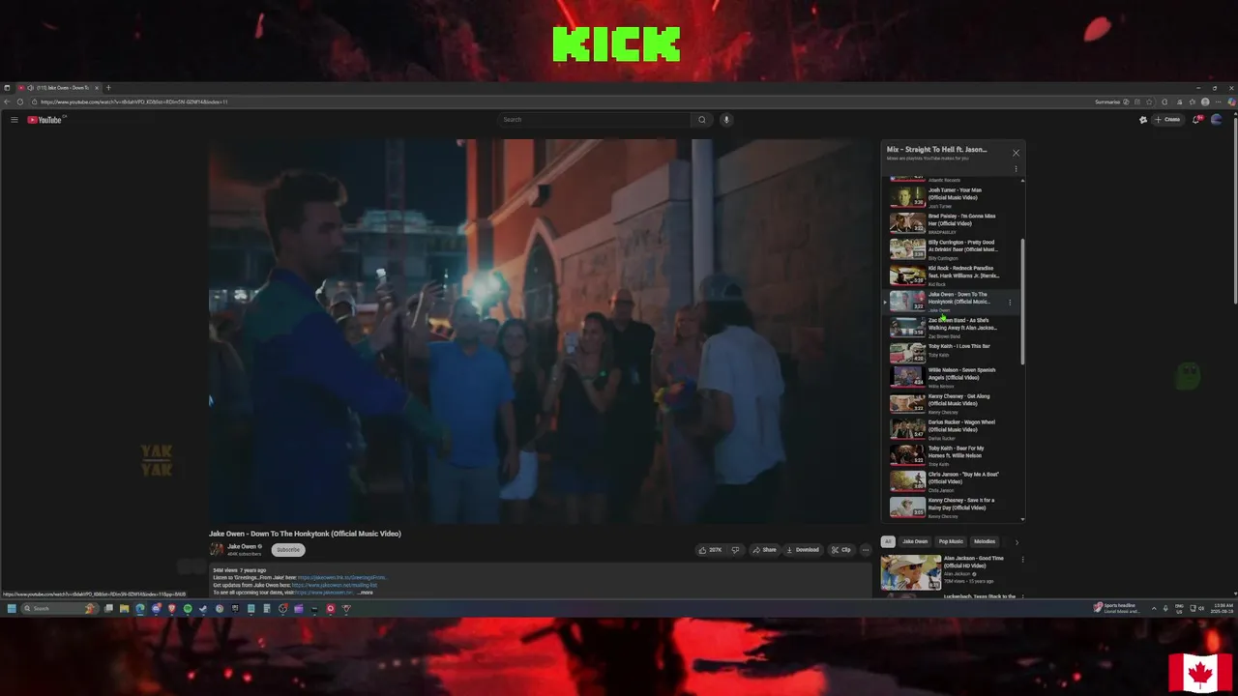This screenshot has width=1238, height=696.
Task: Click the Windows taskbar search box
Action: 59,609
